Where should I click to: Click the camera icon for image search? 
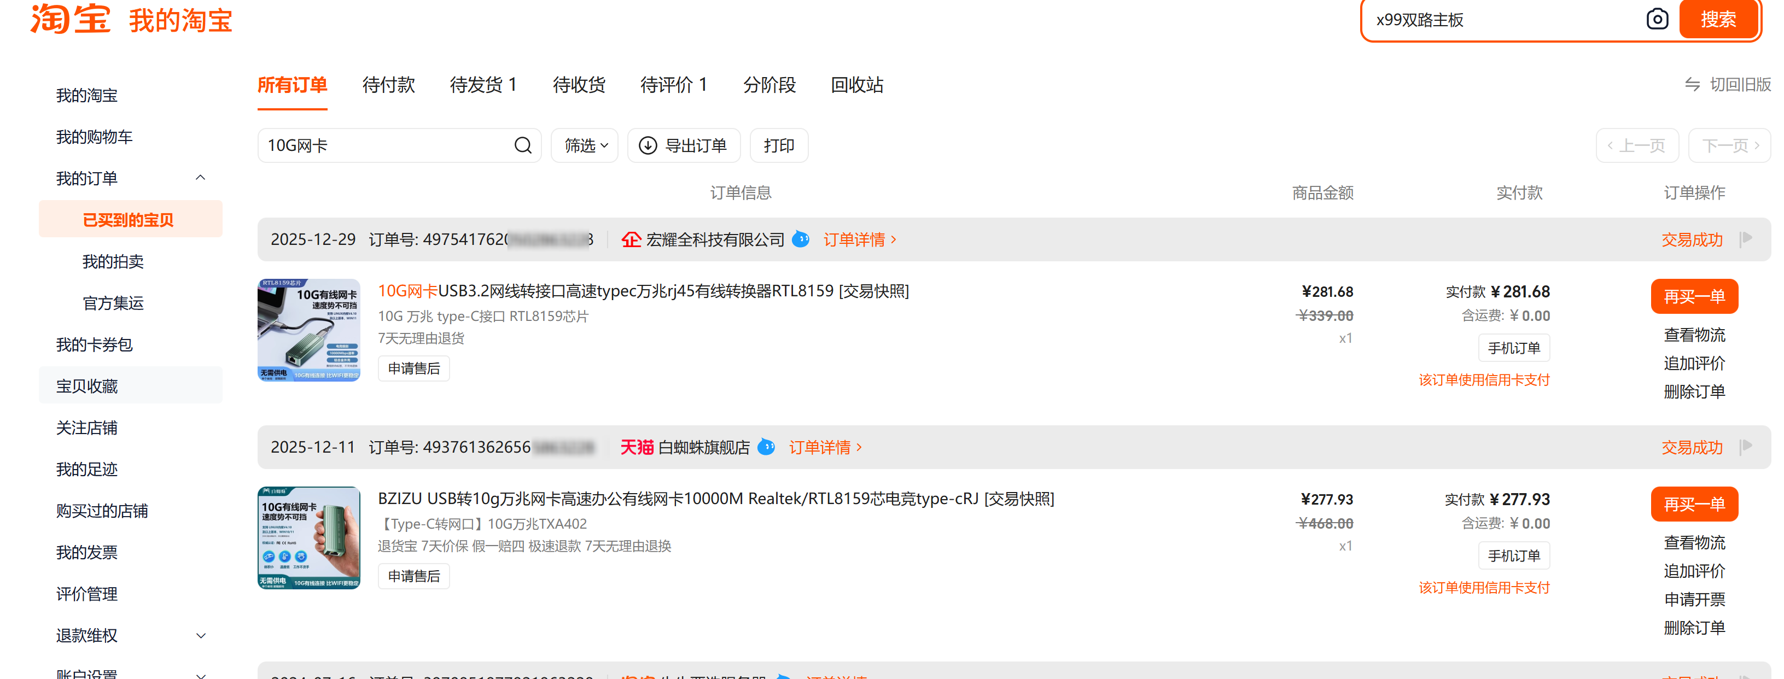point(1658,19)
